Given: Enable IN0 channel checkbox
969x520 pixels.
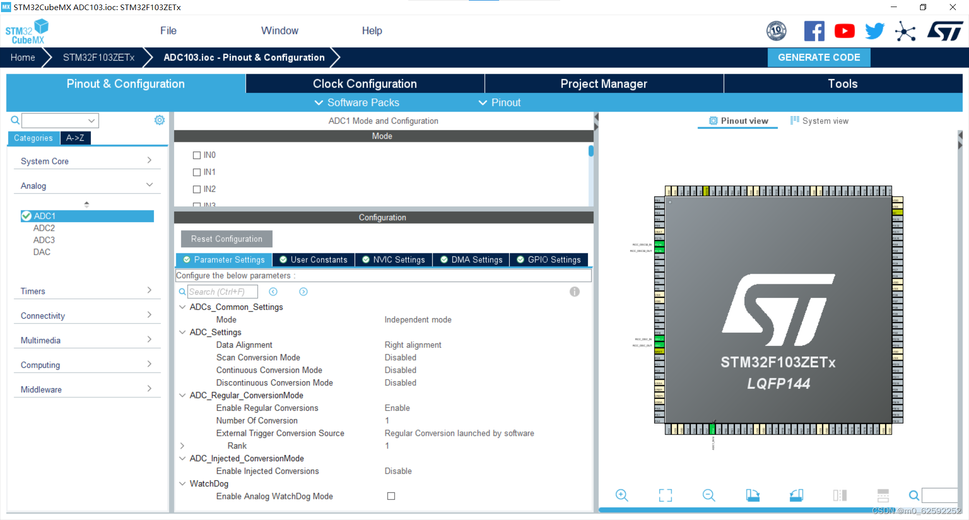Looking at the screenshot, I should 197,155.
